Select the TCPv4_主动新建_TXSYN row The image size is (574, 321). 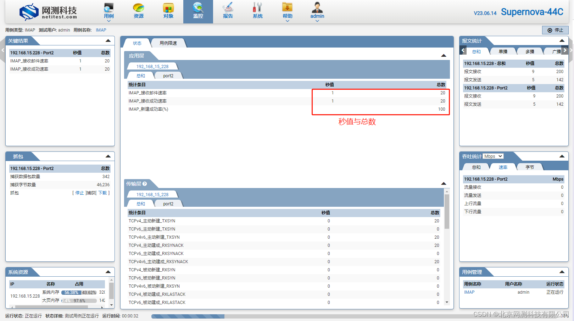click(284, 221)
